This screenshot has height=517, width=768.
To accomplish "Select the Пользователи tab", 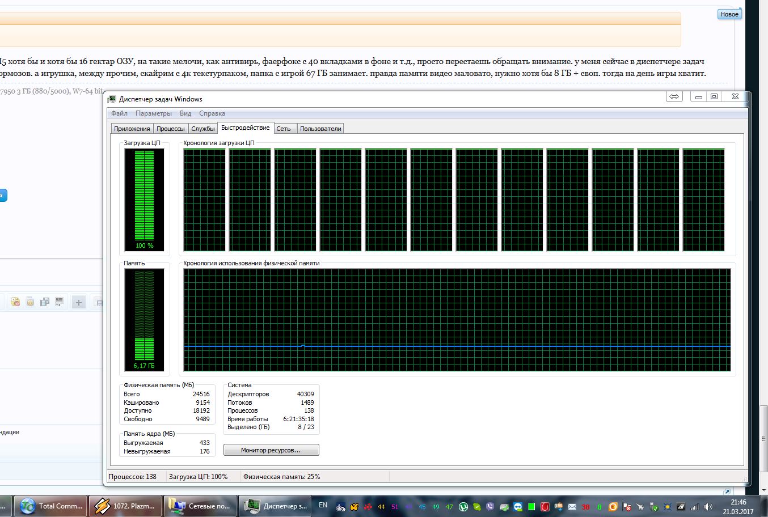I will [320, 129].
